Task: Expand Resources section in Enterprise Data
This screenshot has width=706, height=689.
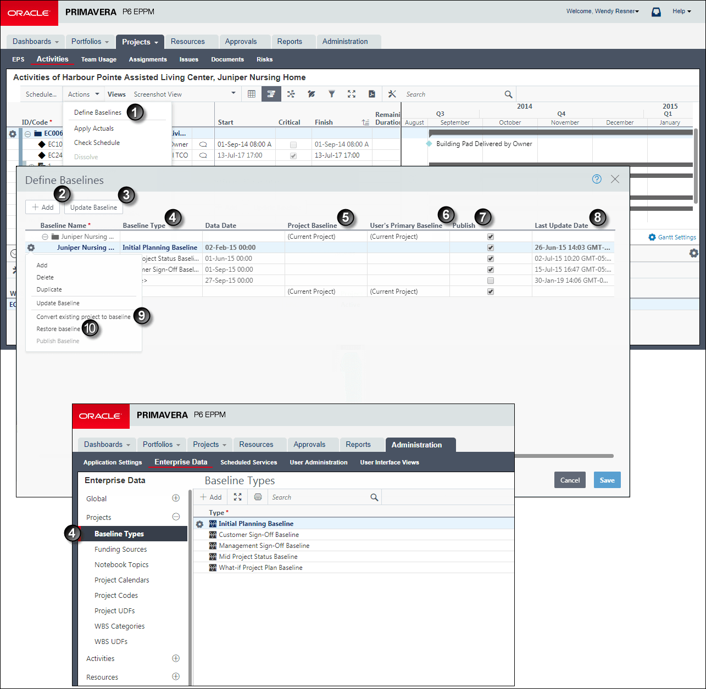Action: [176, 676]
